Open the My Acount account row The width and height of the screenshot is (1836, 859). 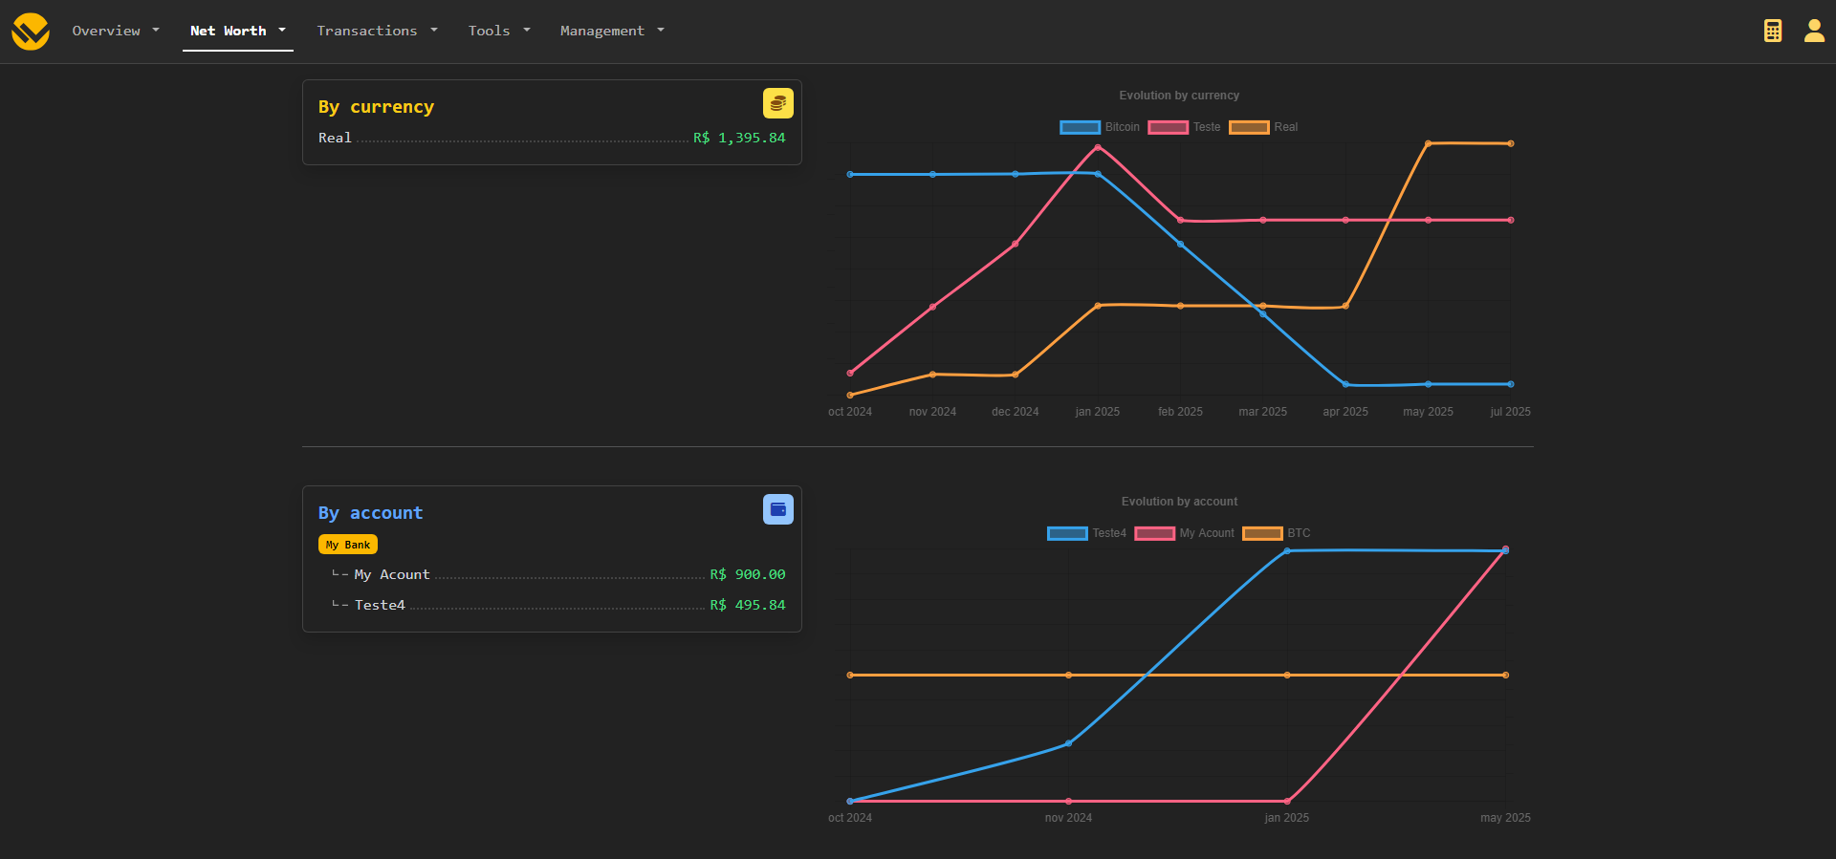point(392,574)
